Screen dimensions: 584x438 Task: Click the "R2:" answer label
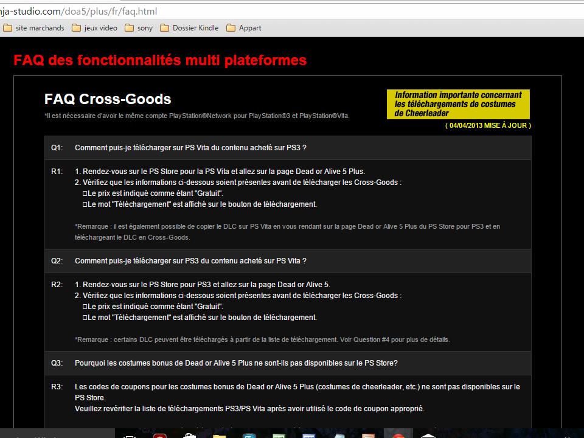(57, 285)
